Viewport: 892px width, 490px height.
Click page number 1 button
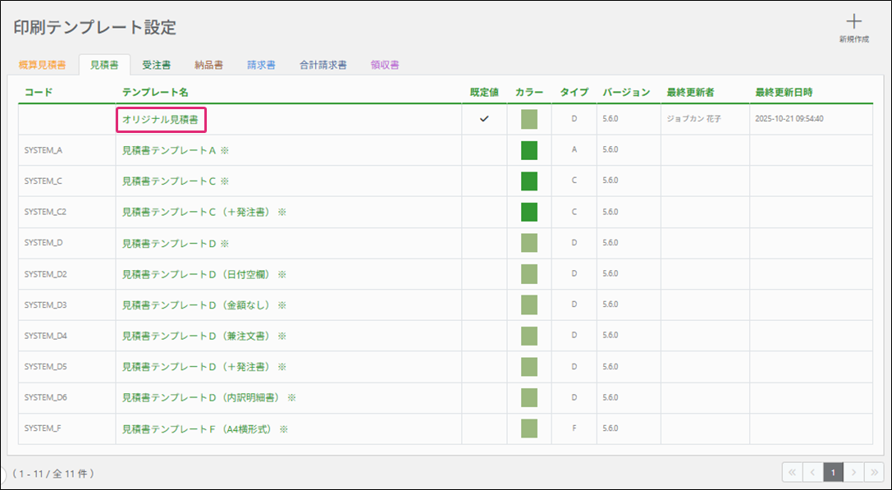point(833,472)
